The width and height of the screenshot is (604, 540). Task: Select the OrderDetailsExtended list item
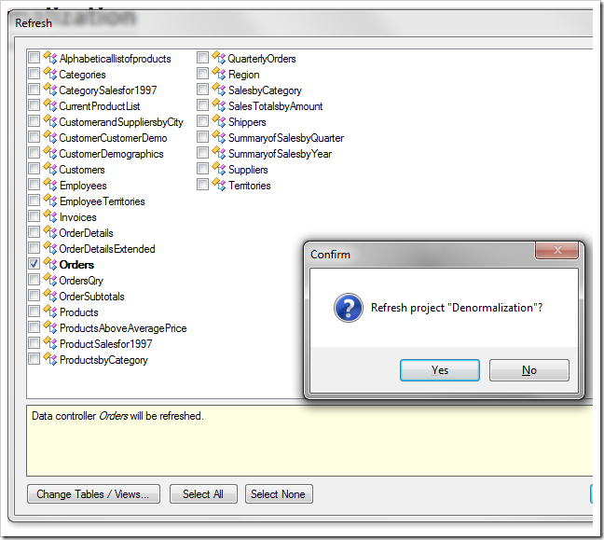click(107, 249)
